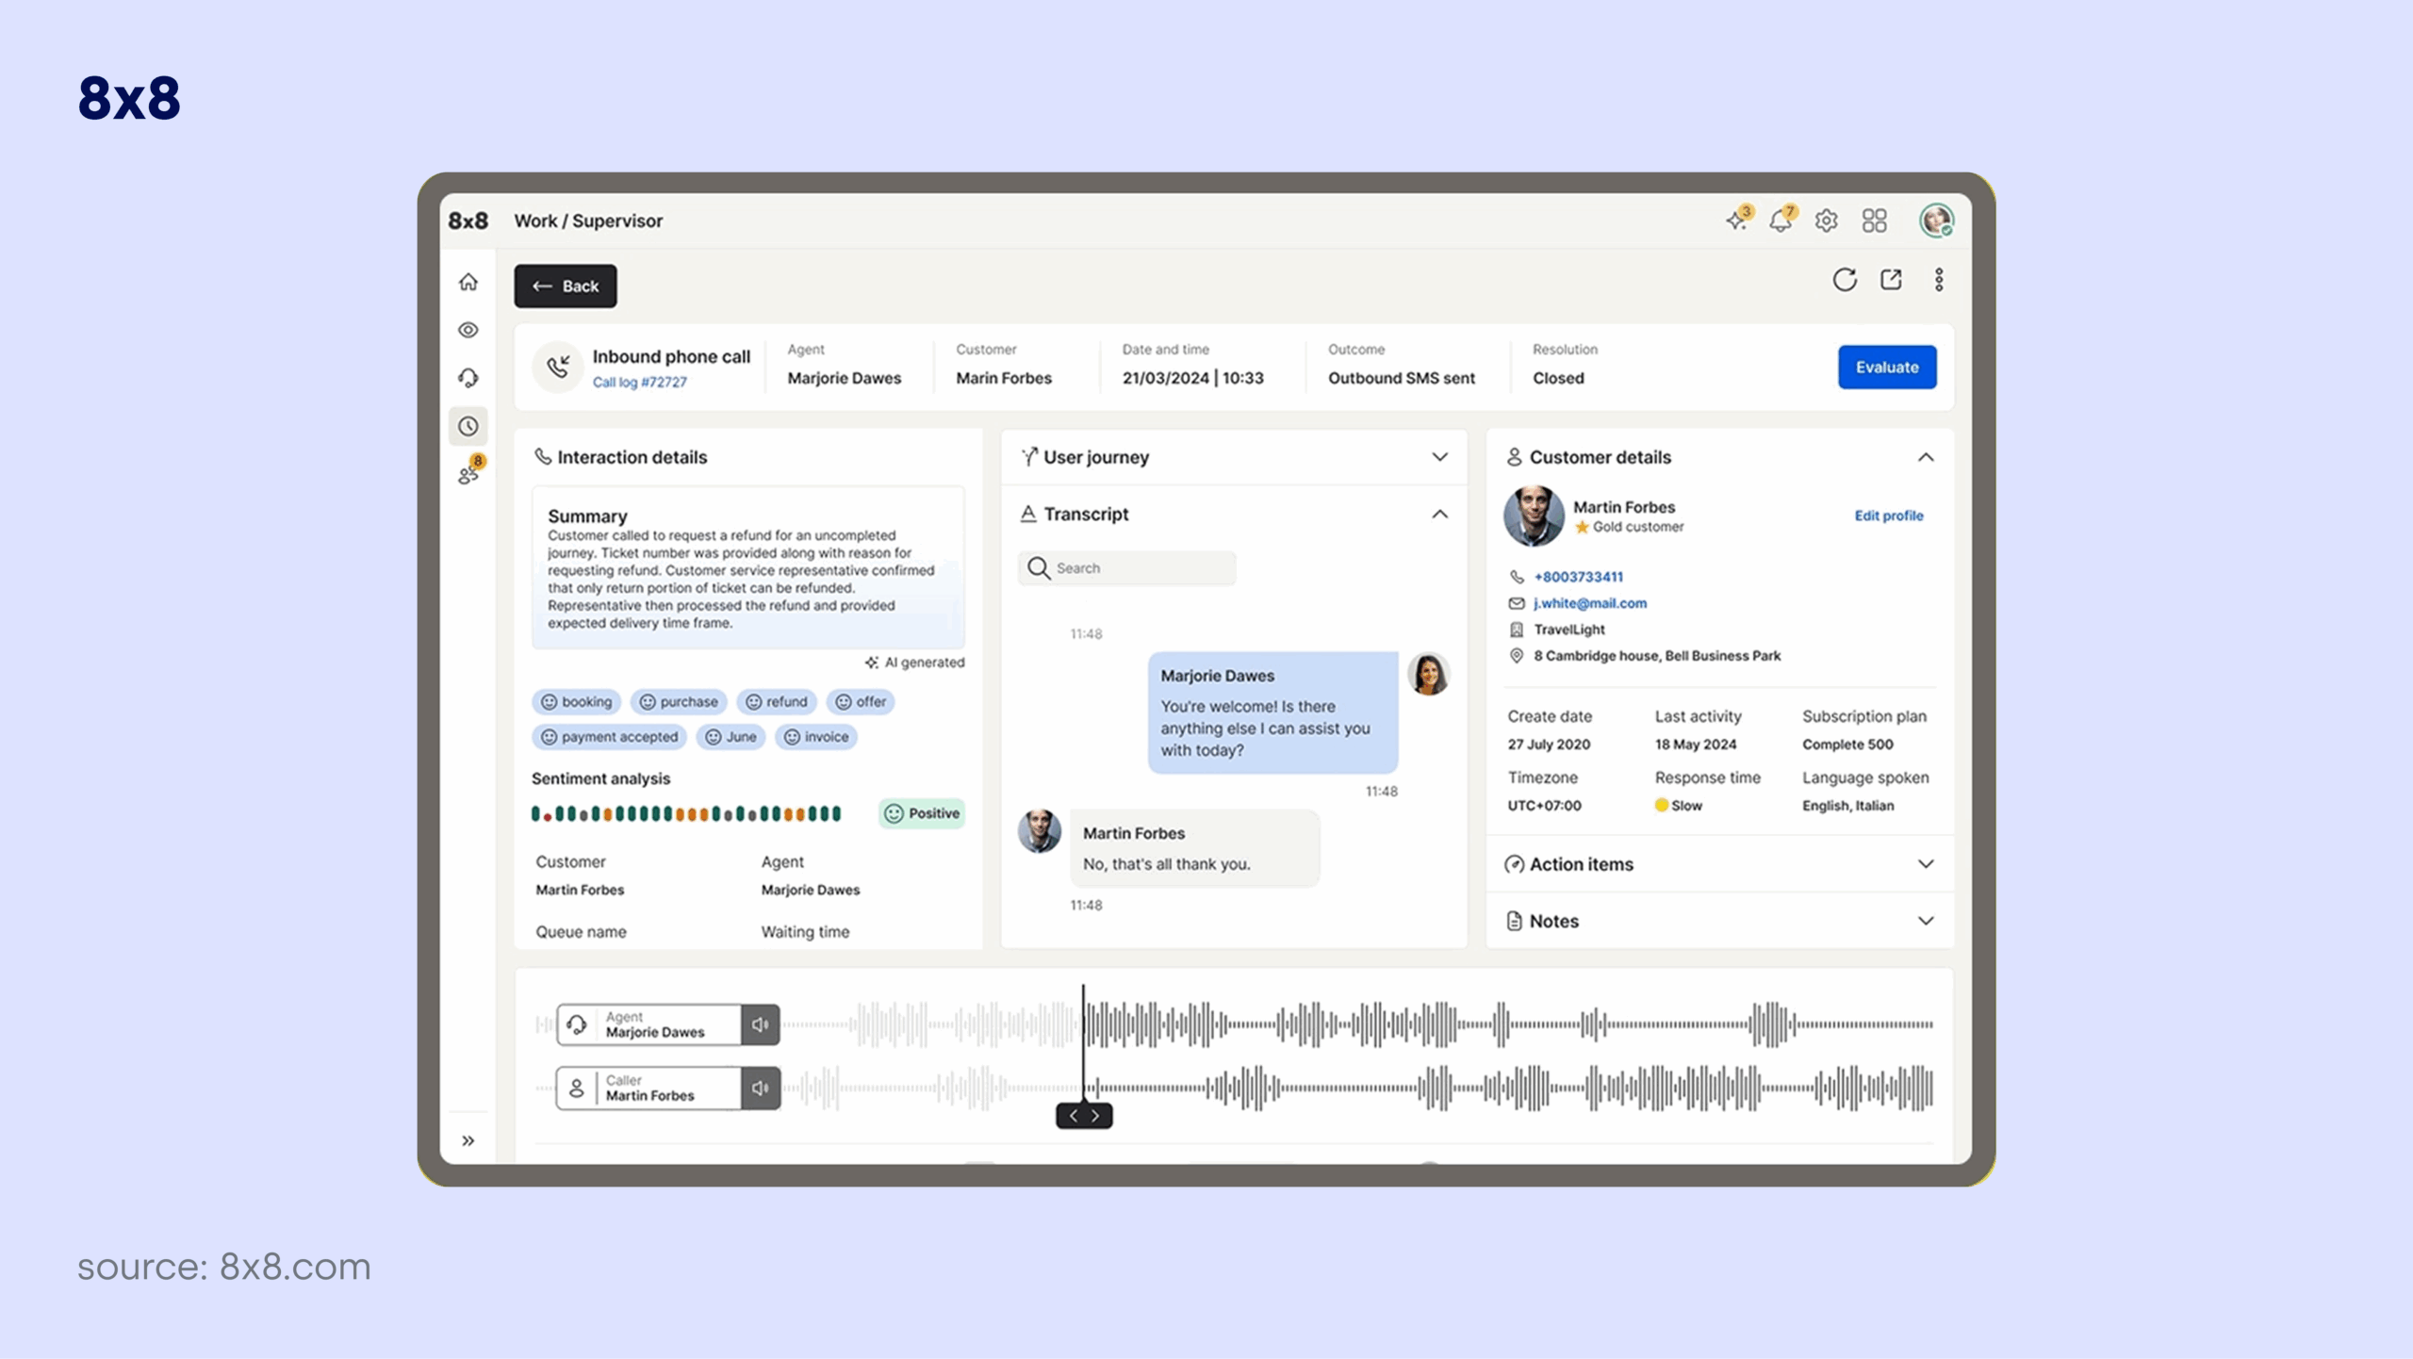Click the refresh icon
This screenshot has width=2413, height=1359.
tap(1845, 280)
